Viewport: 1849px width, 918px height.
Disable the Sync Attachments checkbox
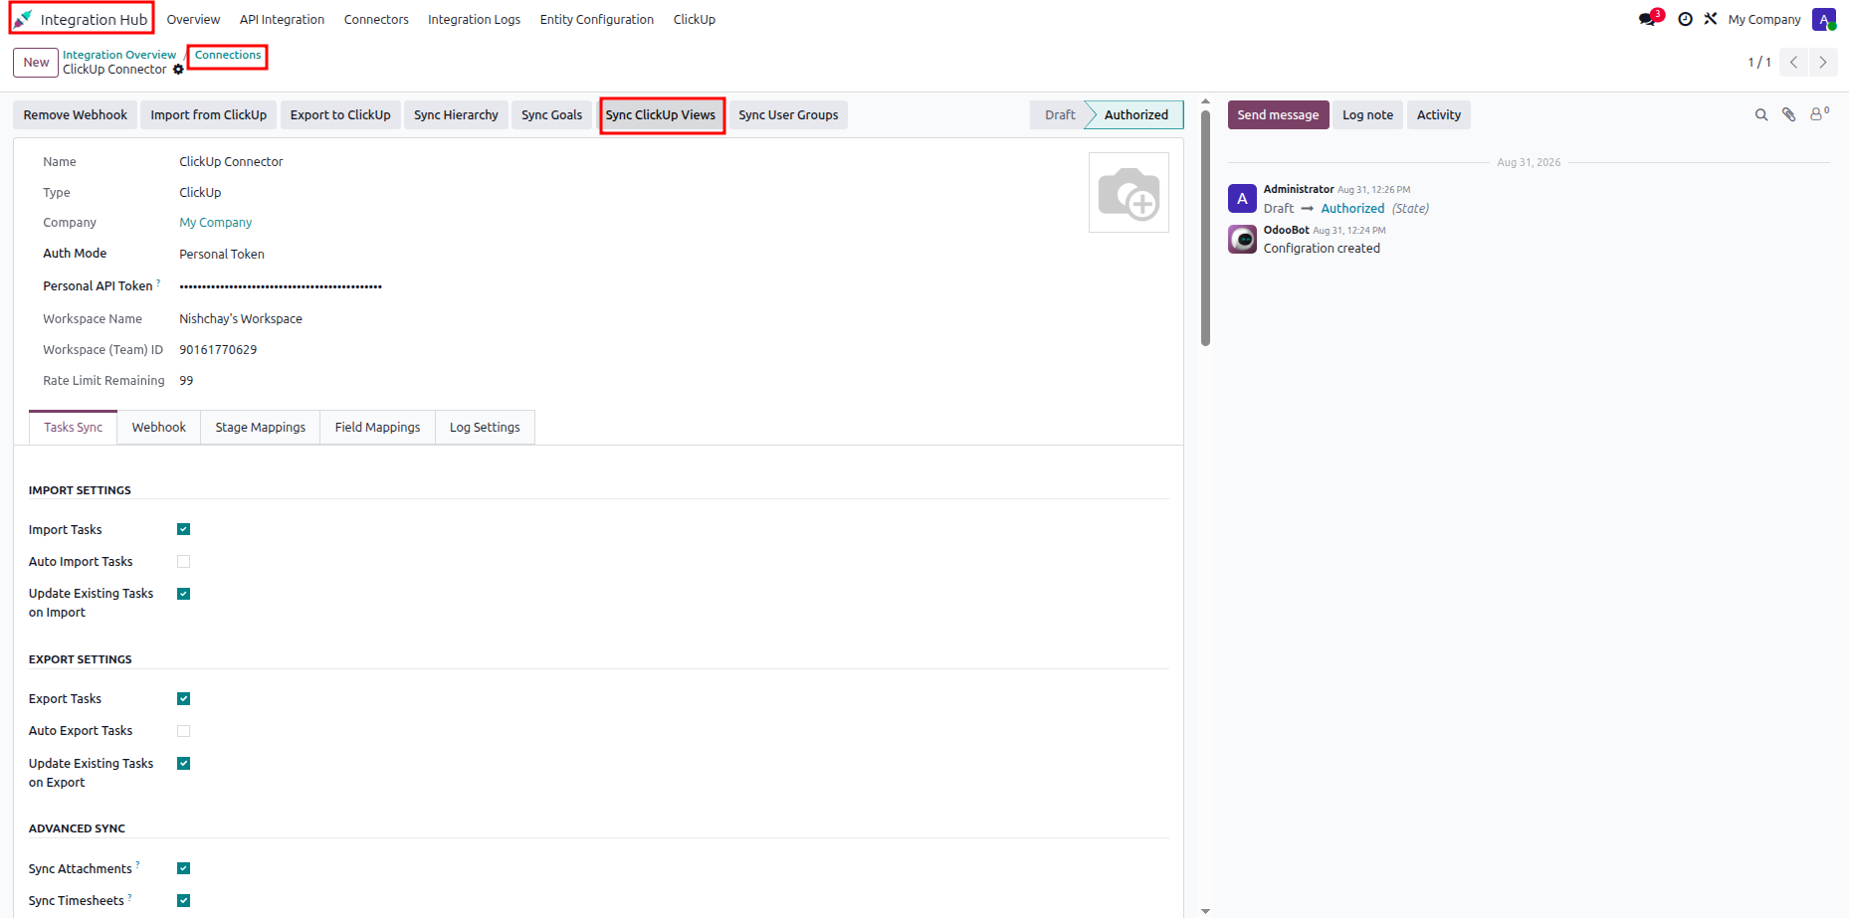[183, 868]
